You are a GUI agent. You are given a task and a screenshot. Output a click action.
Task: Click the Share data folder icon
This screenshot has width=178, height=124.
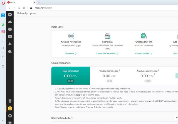coord(107,36)
